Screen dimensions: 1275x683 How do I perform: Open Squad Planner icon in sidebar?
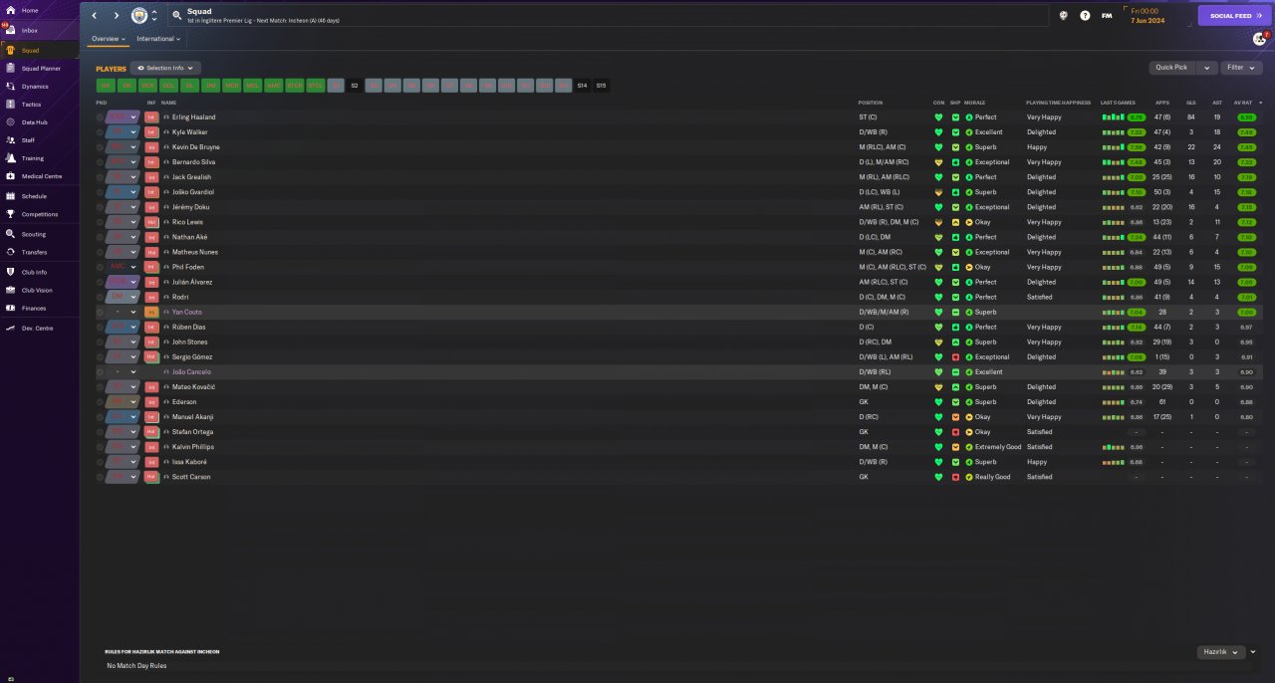[x=10, y=69]
